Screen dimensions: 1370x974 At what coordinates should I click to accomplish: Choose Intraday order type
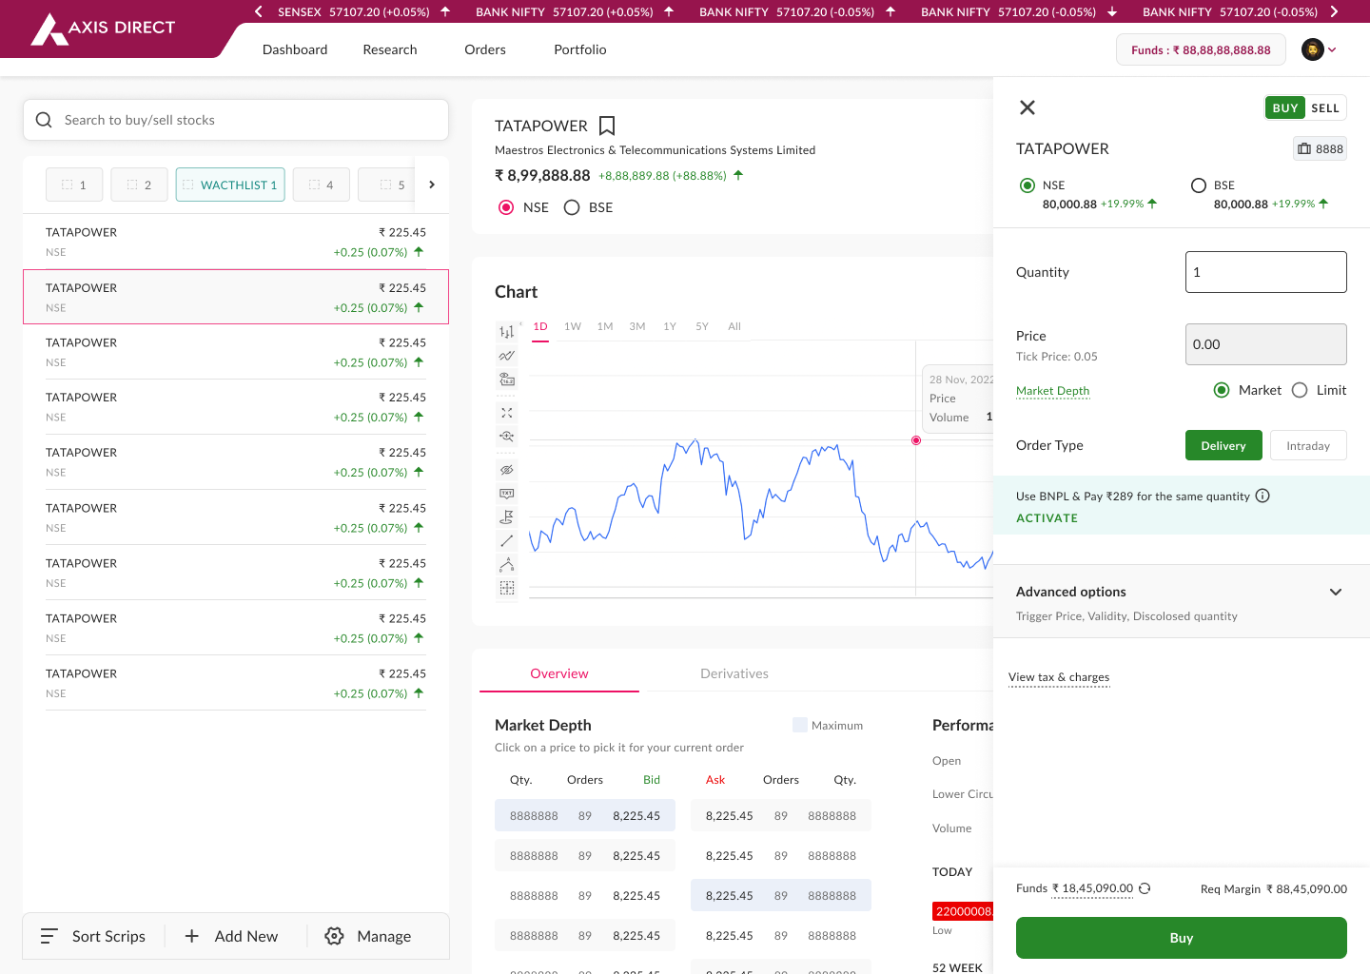tap(1308, 445)
